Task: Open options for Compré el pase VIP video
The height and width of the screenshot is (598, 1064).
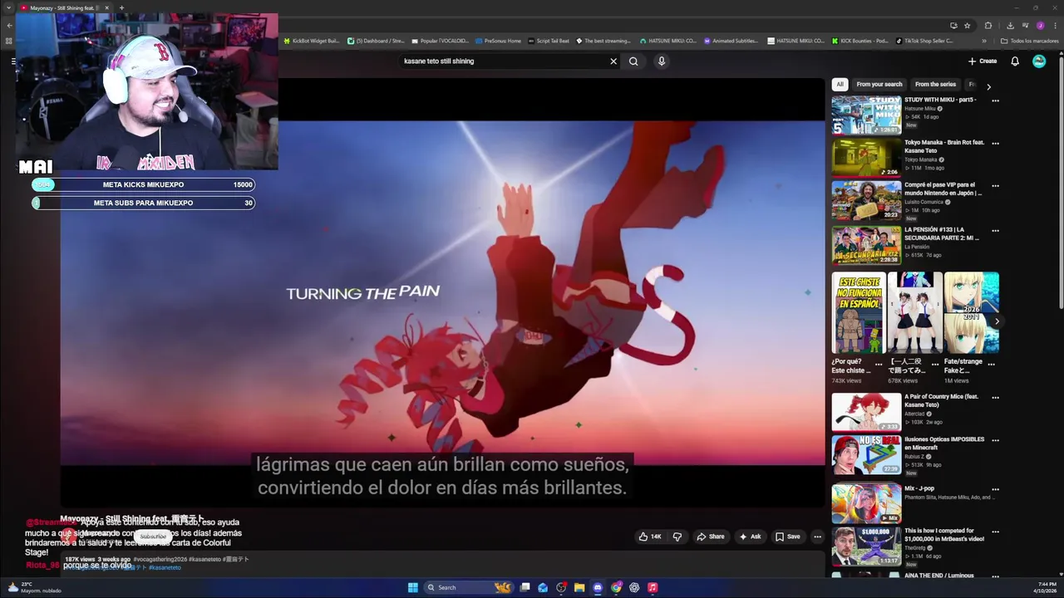Action: pyautogui.click(x=995, y=186)
